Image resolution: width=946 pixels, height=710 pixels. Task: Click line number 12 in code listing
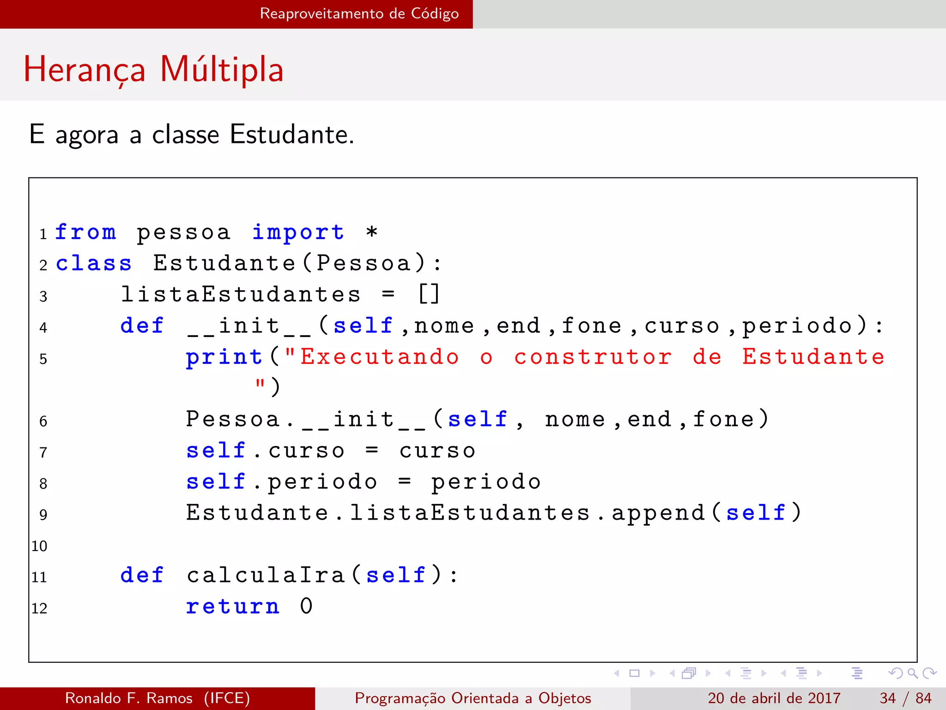pyautogui.click(x=39, y=608)
